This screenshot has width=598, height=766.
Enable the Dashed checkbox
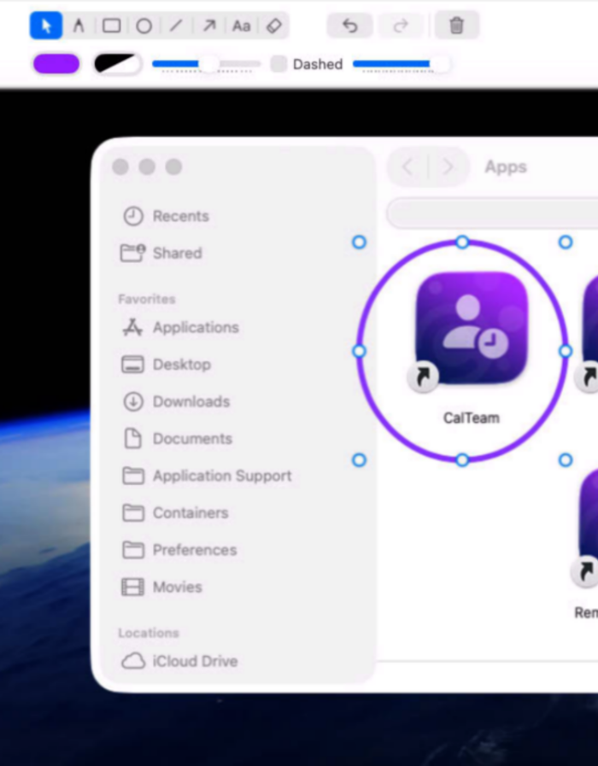[x=279, y=64]
